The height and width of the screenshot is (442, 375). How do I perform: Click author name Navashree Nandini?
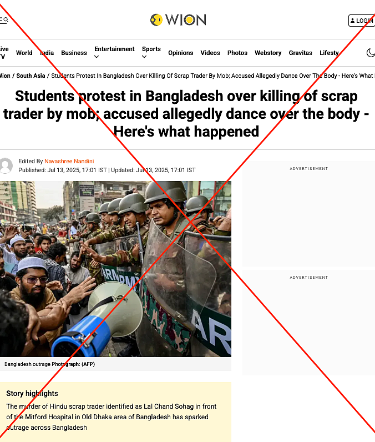[69, 161]
